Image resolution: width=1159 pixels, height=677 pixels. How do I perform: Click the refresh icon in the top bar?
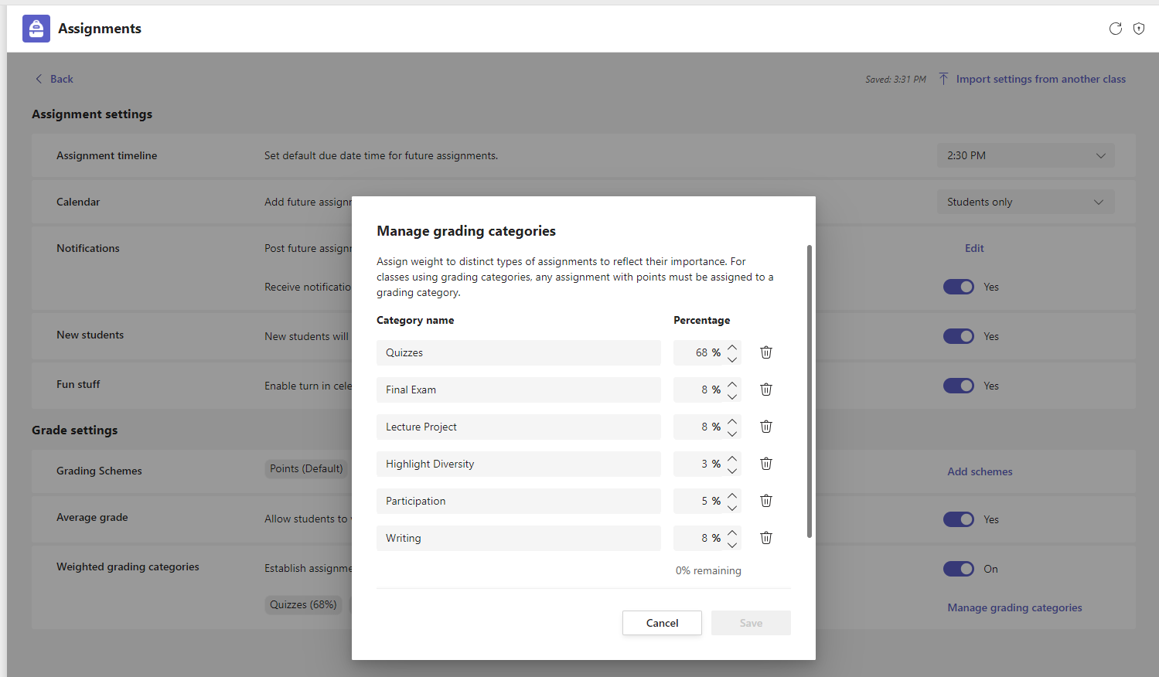[x=1116, y=28]
